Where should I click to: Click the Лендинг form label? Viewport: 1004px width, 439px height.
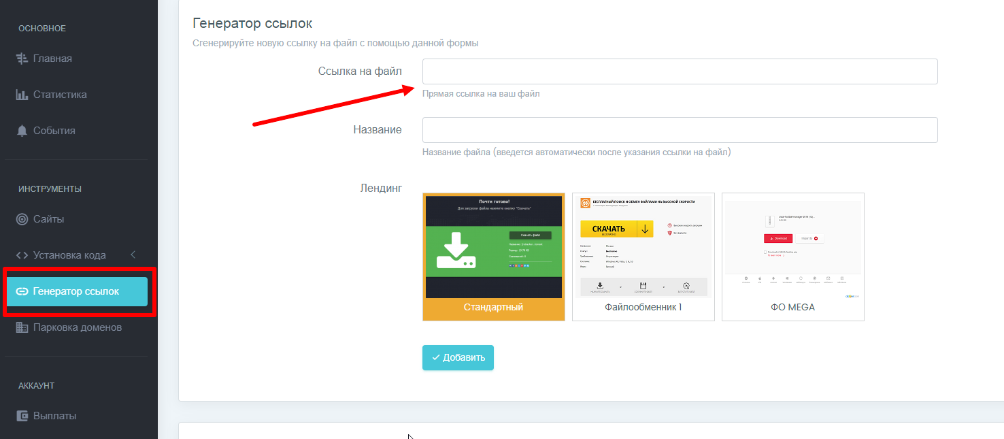tap(381, 188)
